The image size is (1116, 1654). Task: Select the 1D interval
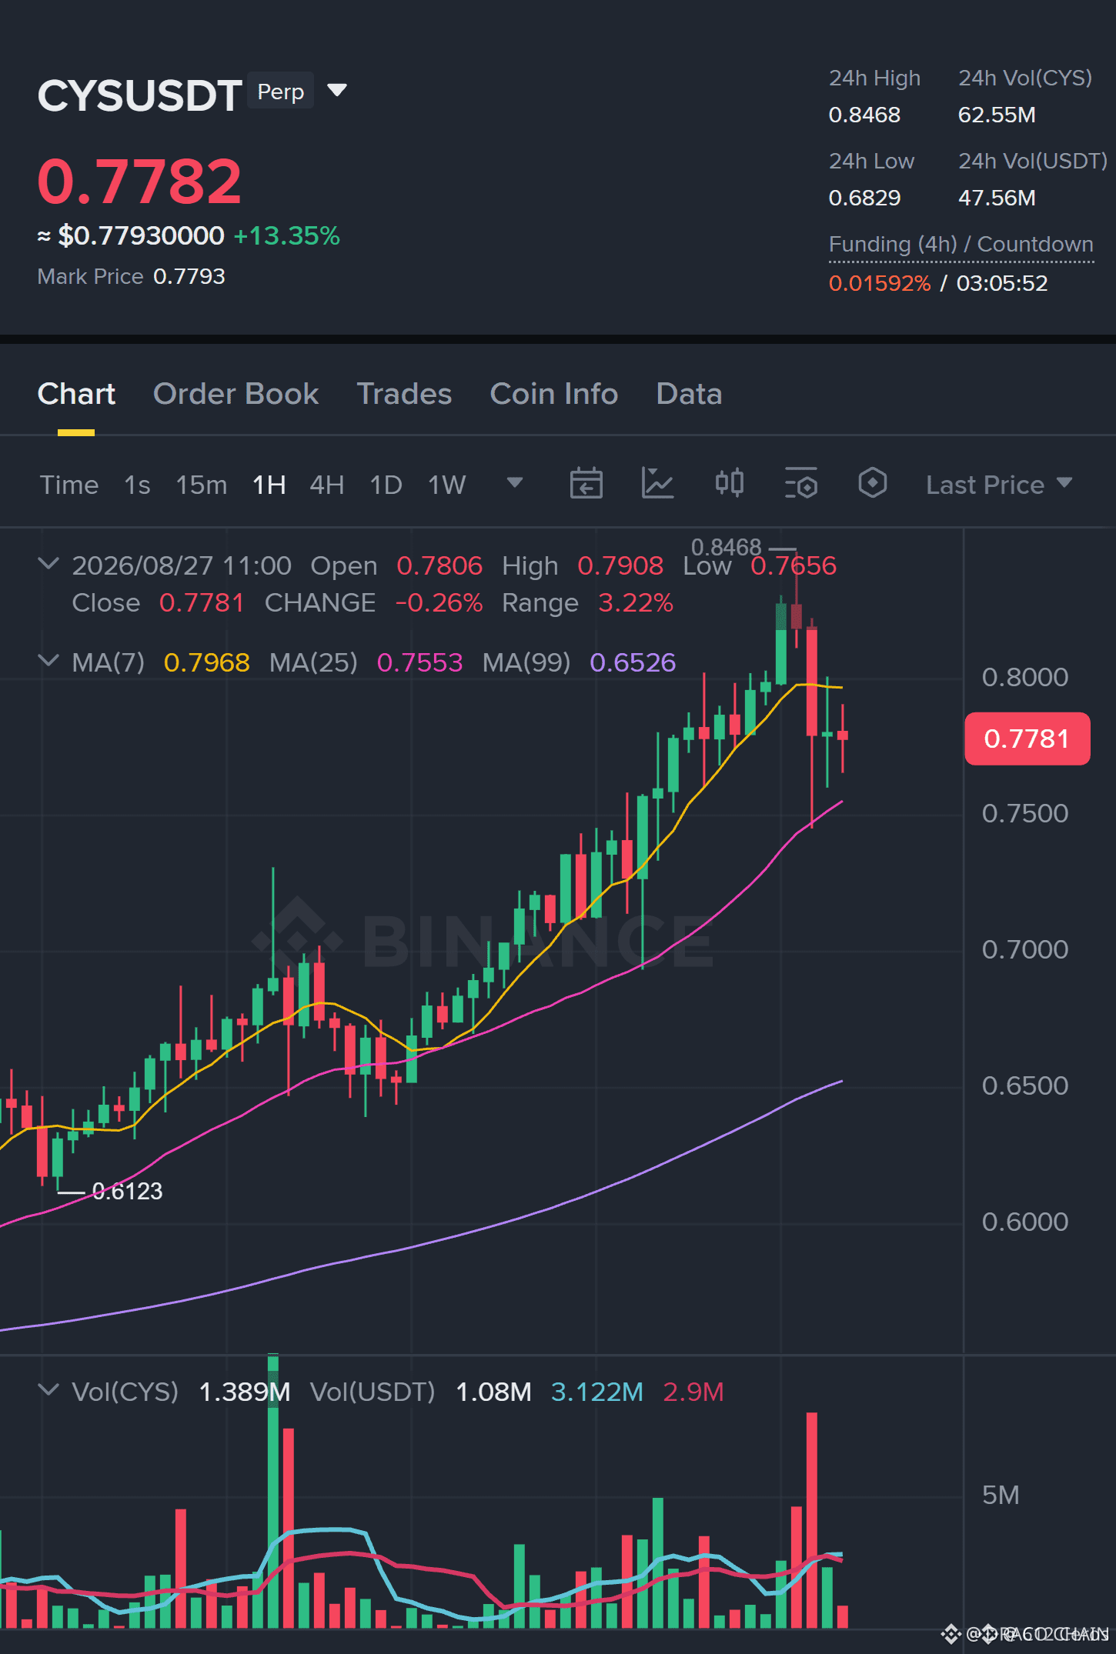click(386, 485)
